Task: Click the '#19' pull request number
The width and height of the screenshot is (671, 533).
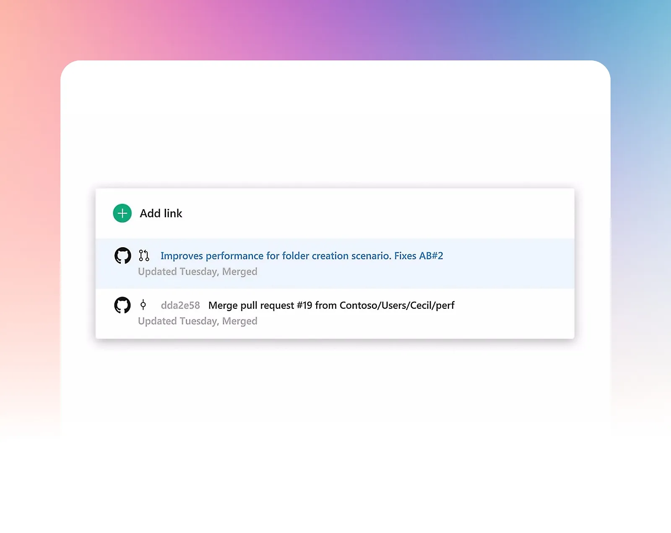Action: 304,305
